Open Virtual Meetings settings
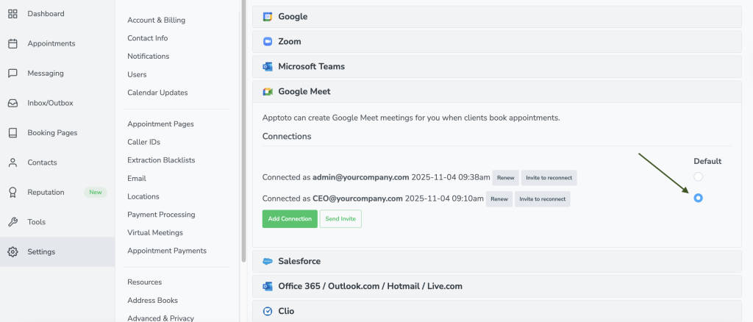The width and height of the screenshot is (753, 322). tap(155, 233)
